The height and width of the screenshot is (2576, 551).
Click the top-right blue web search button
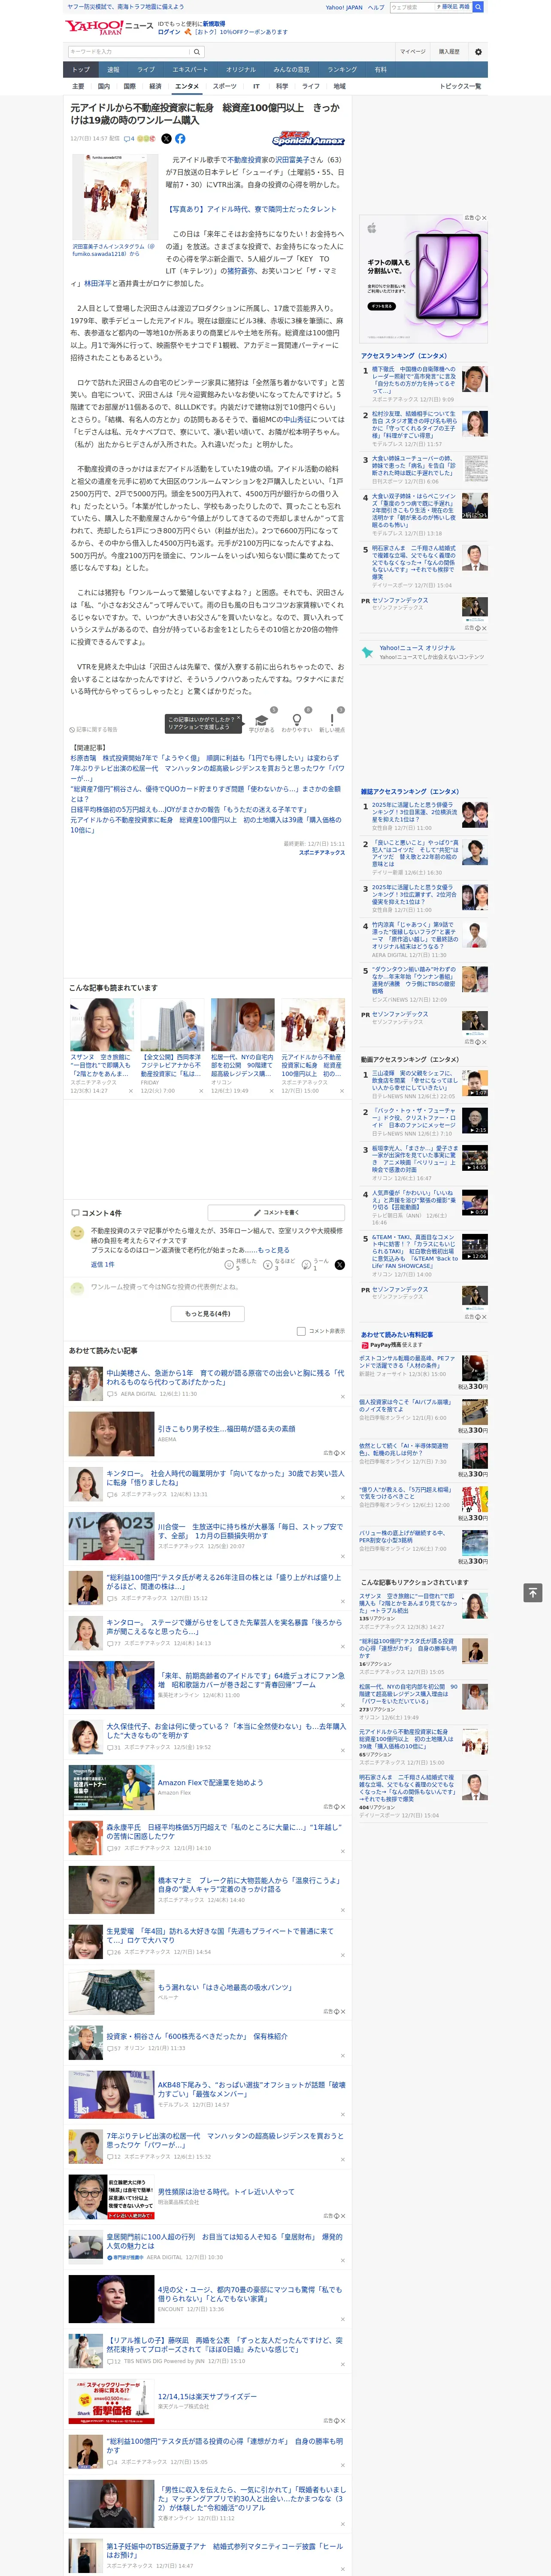tap(478, 7)
